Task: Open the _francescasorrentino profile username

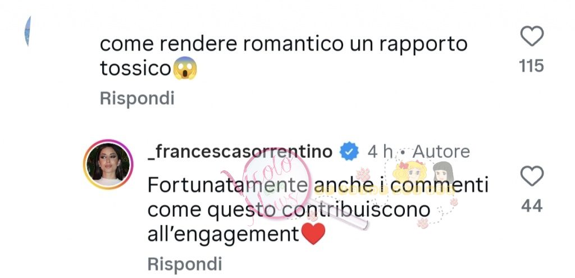Action: [240, 152]
